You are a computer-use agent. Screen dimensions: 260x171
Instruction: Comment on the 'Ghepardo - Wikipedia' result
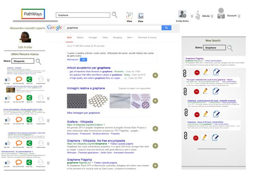(x=19, y=79)
